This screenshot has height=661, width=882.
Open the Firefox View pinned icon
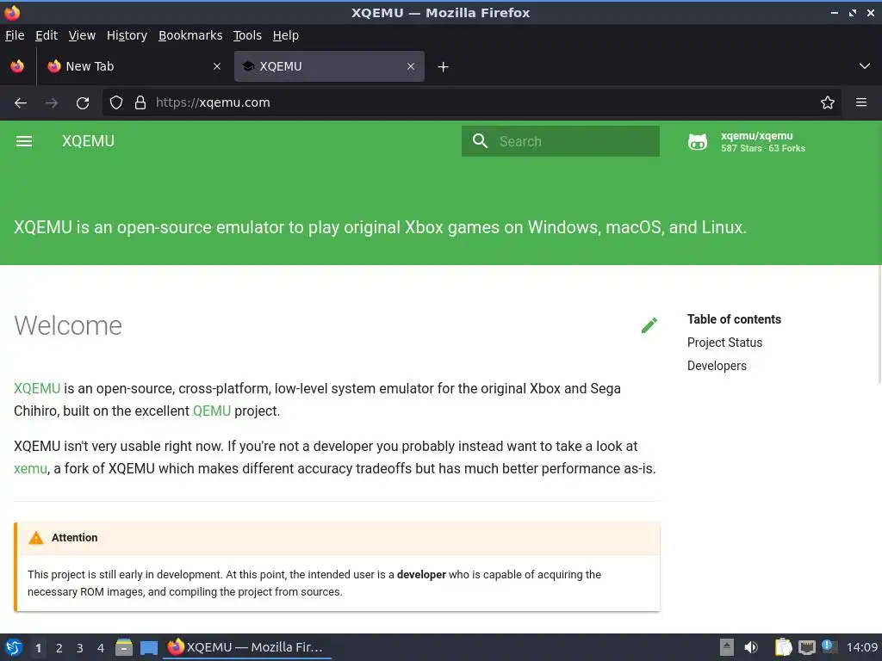click(x=17, y=66)
